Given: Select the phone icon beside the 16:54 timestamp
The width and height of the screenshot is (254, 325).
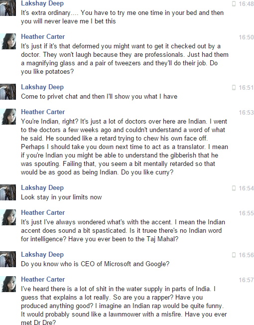Looking at the screenshot, I should [x=234, y=188].
